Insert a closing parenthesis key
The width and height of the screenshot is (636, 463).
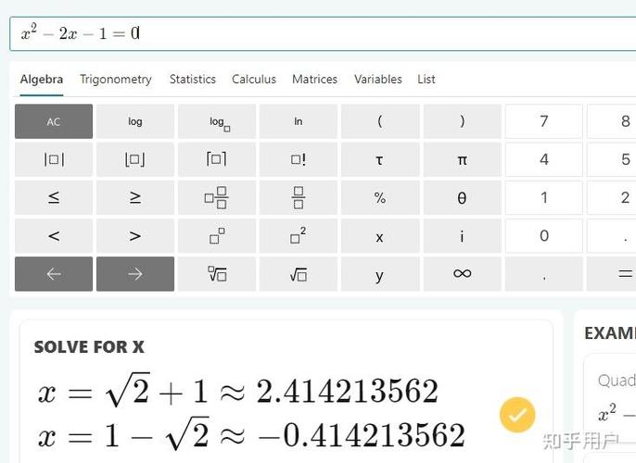pos(462,121)
